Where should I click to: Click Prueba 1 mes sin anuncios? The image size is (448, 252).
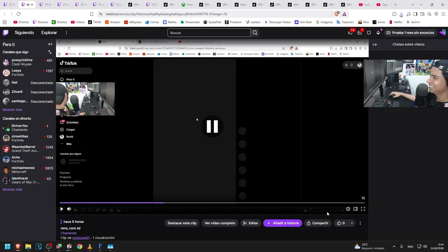pyautogui.click(x=410, y=33)
